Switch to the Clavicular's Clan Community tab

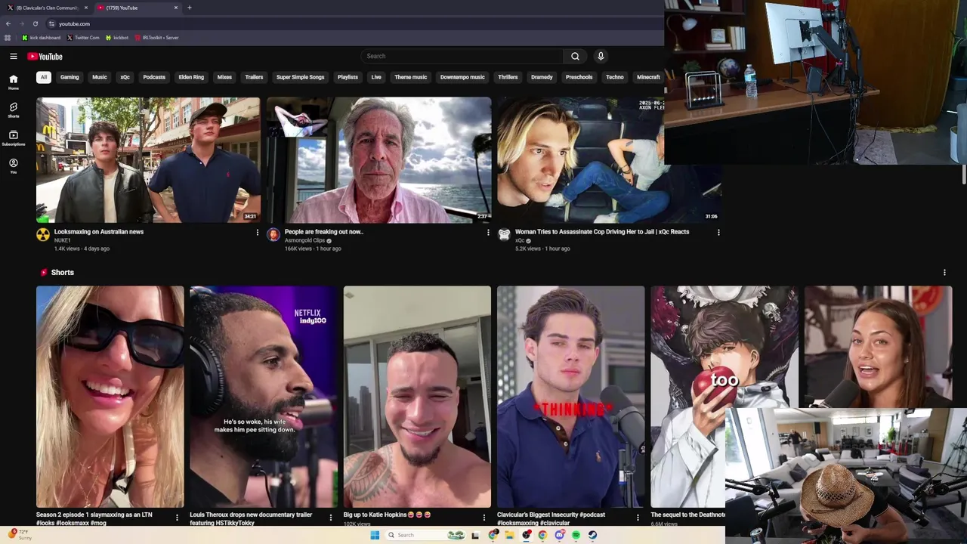[x=47, y=8]
